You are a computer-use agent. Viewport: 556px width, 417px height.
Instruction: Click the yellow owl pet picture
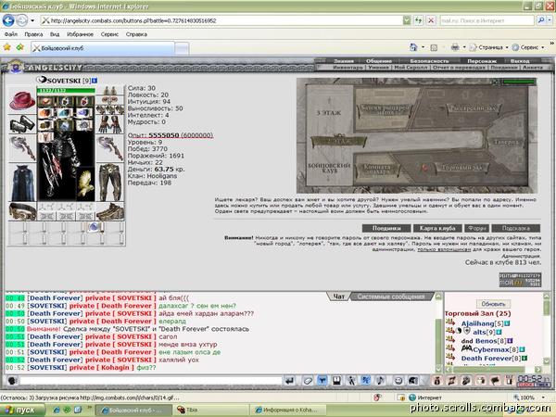pos(85,183)
